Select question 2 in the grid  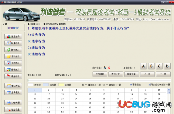click(x=49, y=90)
